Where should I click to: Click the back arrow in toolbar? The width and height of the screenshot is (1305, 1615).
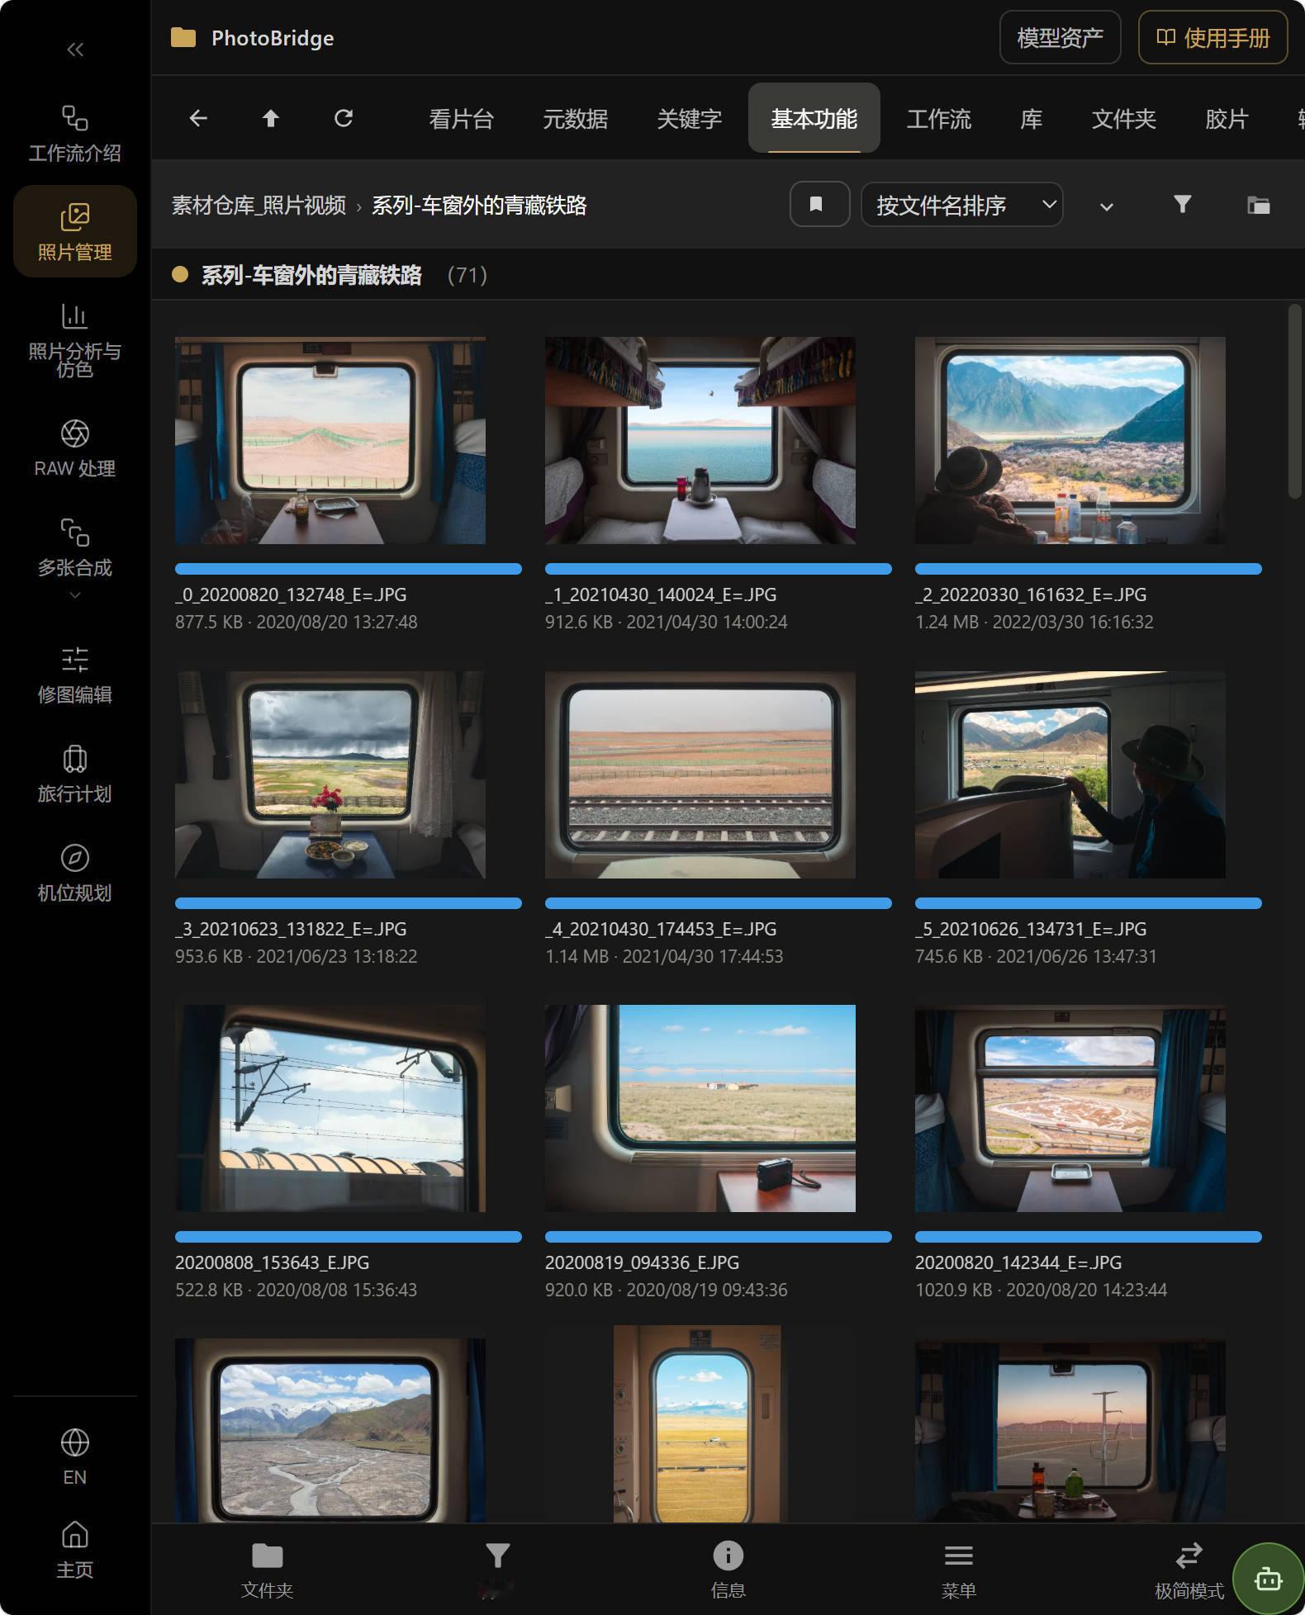[x=198, y=118]
